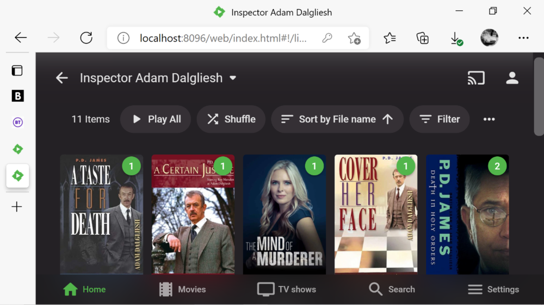This screenshot has width=544, height=305.
Task: Open Sort by File name options
Action: click(x=337, y=119)
